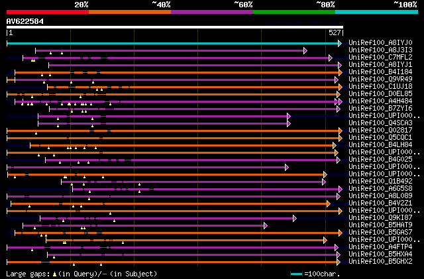This screenshot has height=279, width=424.
Task: Click the cyan ~100% legend color segment
Action: tap(377, 12)
